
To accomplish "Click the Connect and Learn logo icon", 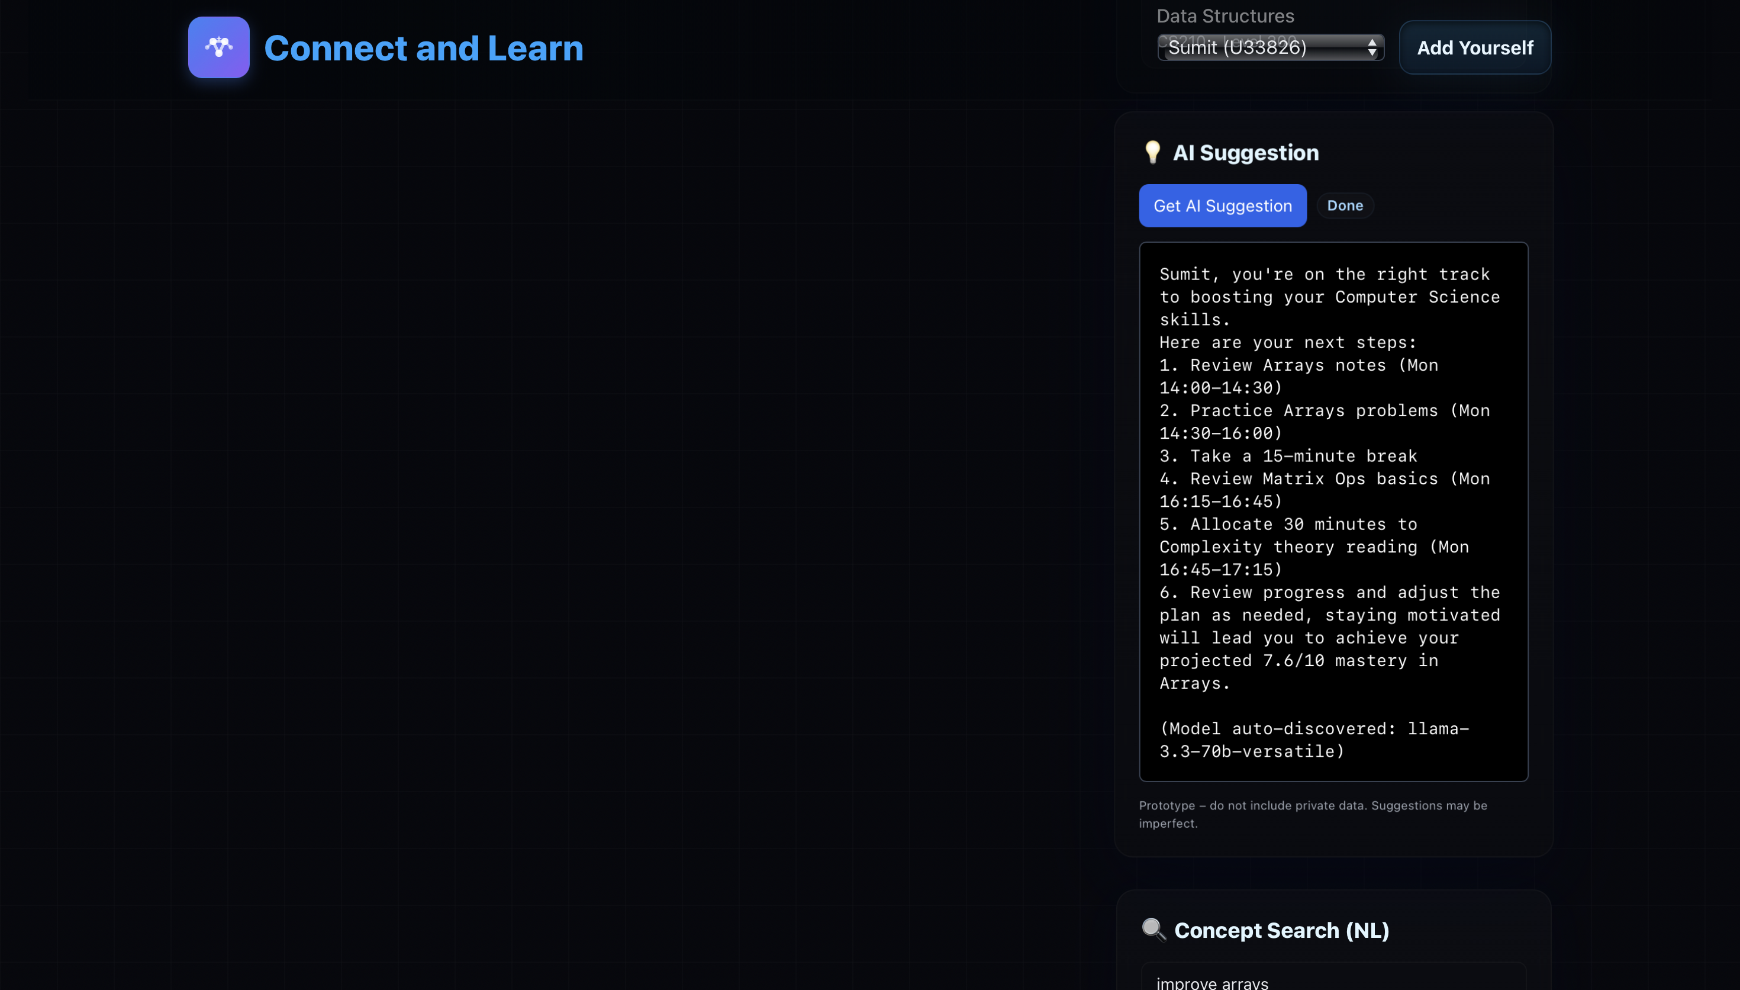I will pyautogui.click(x=219, y=47).
